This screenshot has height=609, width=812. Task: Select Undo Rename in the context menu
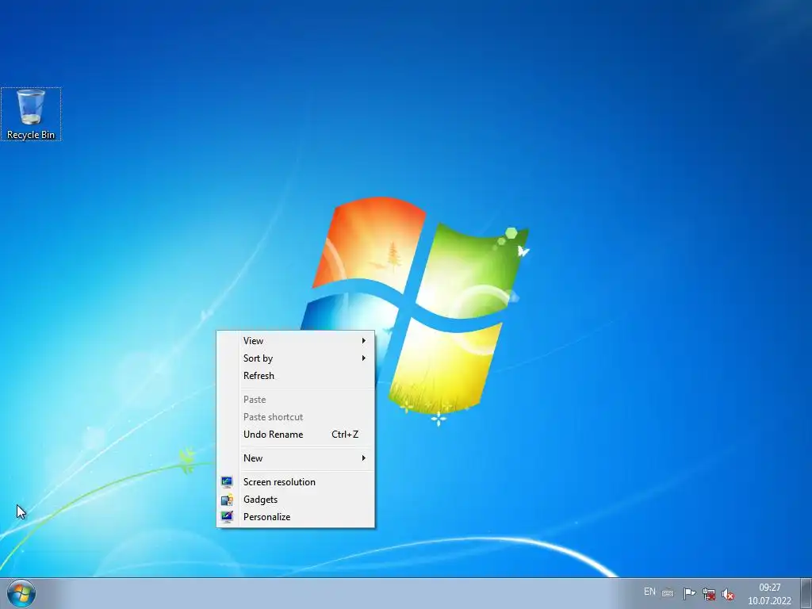coord(295,435)
